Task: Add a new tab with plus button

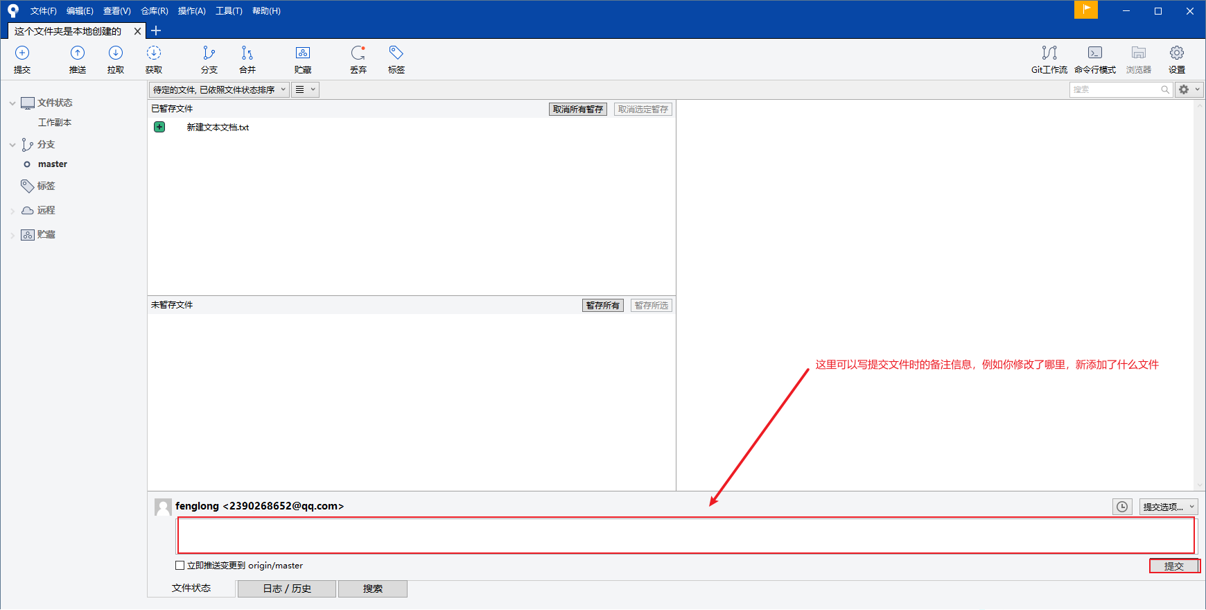Action: click(x=156, y=31)
